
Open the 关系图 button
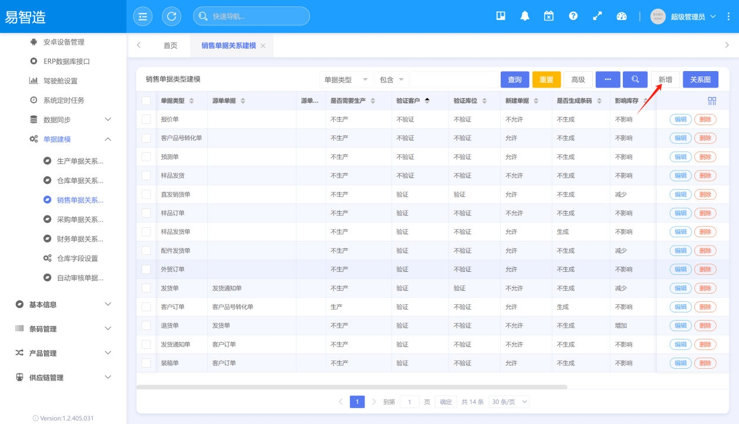point(700,80)
